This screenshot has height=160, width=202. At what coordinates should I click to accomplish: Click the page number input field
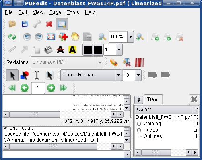[x=38, y=88]
